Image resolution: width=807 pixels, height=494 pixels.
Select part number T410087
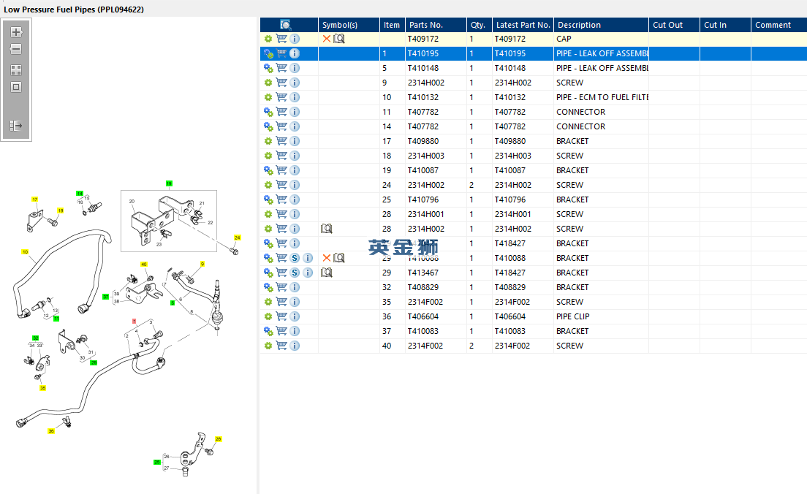point(423,170)
